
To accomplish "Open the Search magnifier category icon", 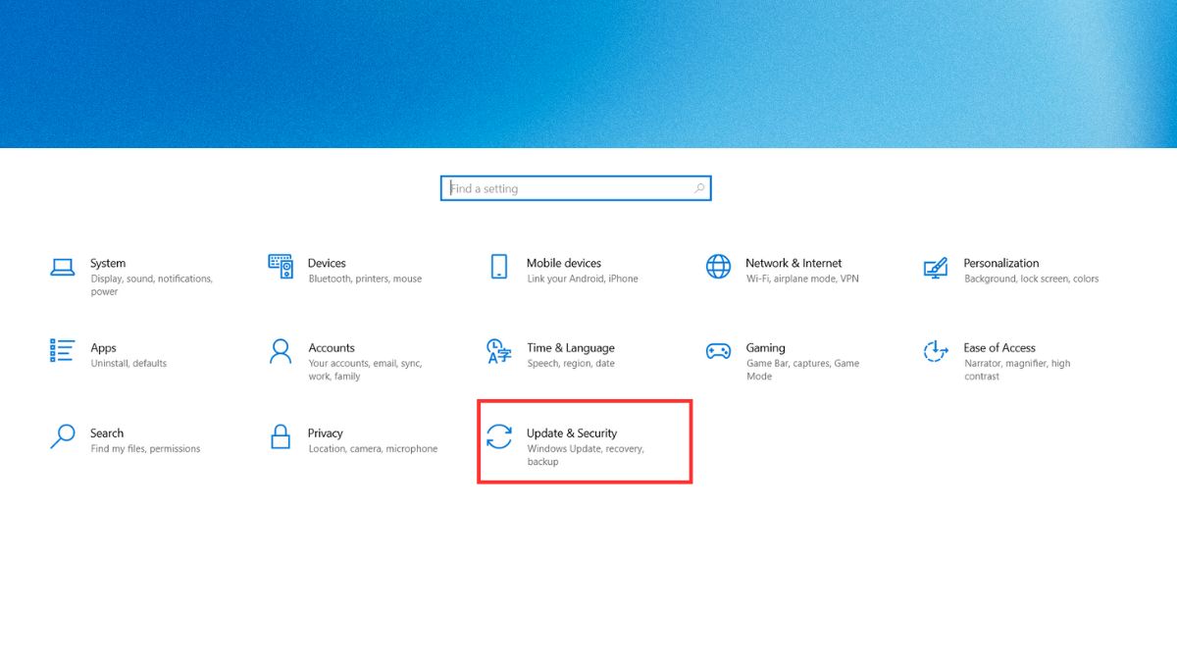I will 63,436.
